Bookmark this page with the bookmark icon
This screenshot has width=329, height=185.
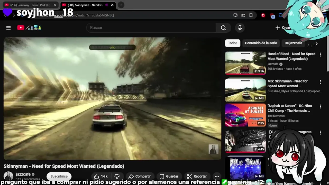(251, 15)
